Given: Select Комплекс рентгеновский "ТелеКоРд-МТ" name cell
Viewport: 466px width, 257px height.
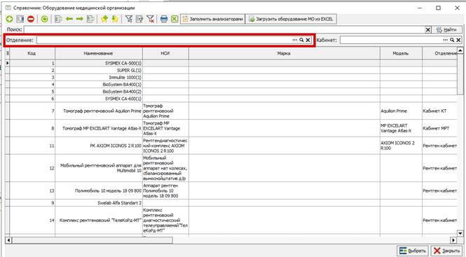Looking at the screenshot, I should [x=99, y=221].
